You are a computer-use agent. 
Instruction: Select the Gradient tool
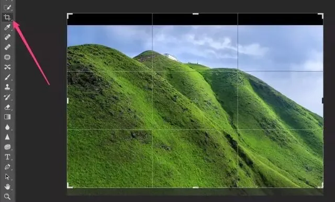click(7, 117)
